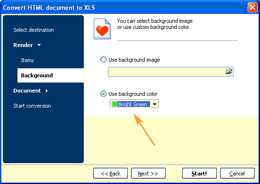Go to Start conversion step
The height and width of the screenshot is (184, 260).
[x=32, y=106]
